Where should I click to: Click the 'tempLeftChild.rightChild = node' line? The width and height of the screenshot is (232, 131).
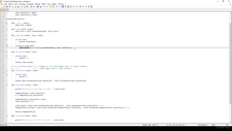coord(30,99)
